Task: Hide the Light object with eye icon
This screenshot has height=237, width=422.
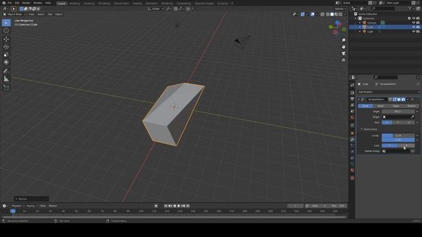Action: click(413, 32)
